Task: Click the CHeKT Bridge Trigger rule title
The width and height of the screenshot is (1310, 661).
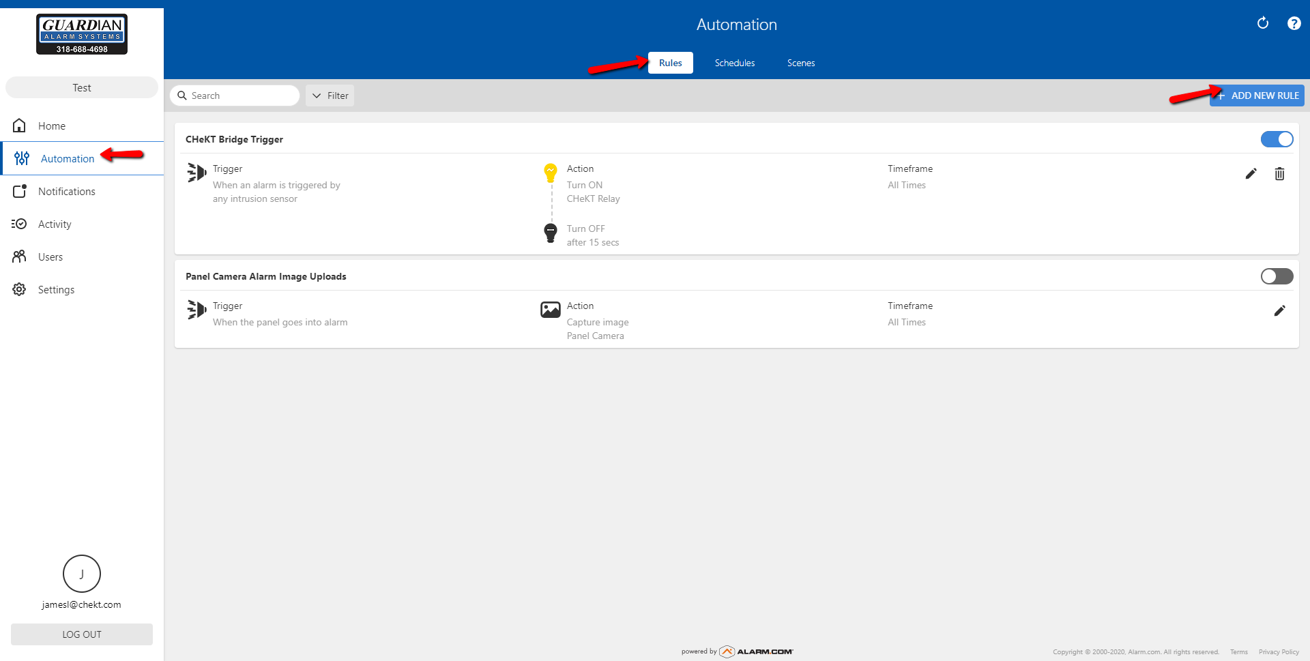Action: coord(234,139)
